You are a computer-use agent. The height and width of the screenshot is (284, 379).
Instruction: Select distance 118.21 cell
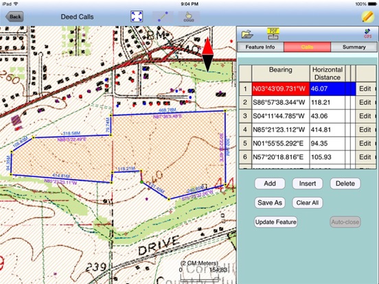tap(328, 102)
